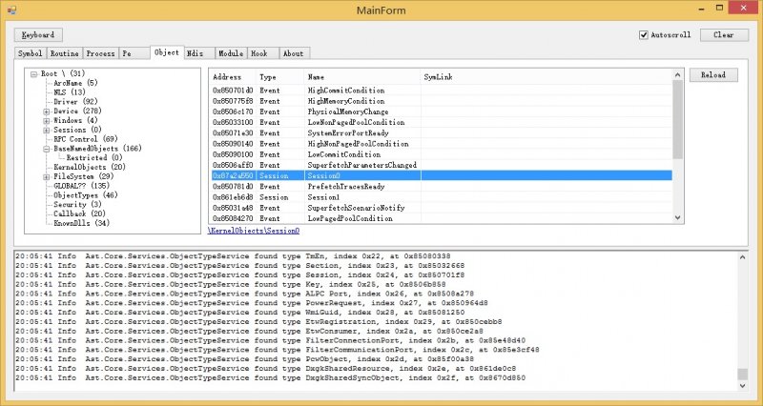The width and height of the screenshot is (763, 406).
Task: Click the object list scrollbar down arrow
Action: [677, 218]
